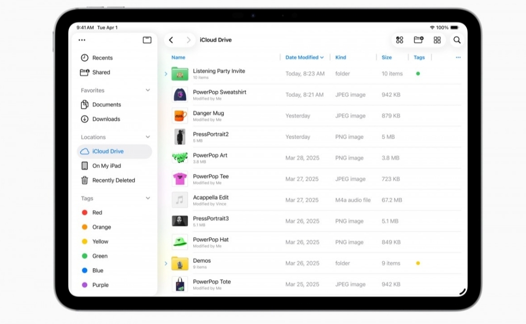Viewport: 526px width, 324px height.
Task: Click the Mar 25, 2025 date cell
Action: [x=302, y=285]
